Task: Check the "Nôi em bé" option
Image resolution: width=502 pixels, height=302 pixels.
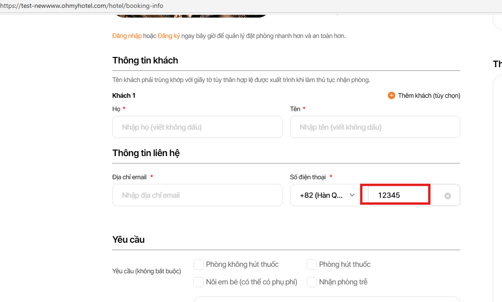Action: pos(199,282)
